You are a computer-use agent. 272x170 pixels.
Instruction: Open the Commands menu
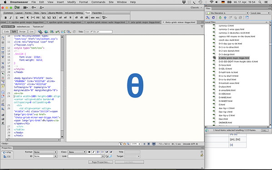[98, 2]
